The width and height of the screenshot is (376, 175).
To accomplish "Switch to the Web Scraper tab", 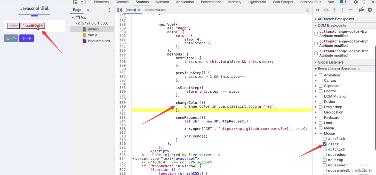I will [x=283, y=2].
